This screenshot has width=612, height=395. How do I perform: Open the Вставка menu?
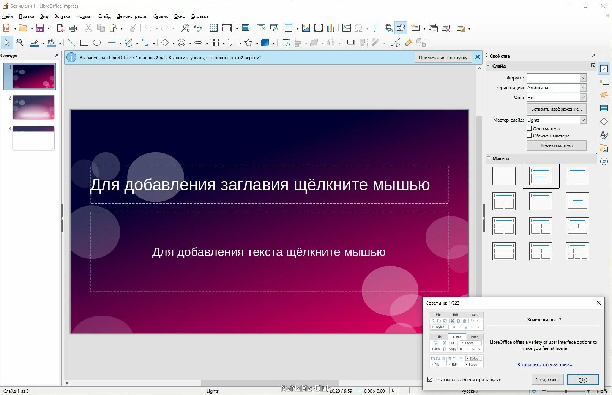[62, 16]
